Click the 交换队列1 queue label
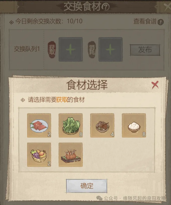The image size is (171, 205). tap(27, 49)
